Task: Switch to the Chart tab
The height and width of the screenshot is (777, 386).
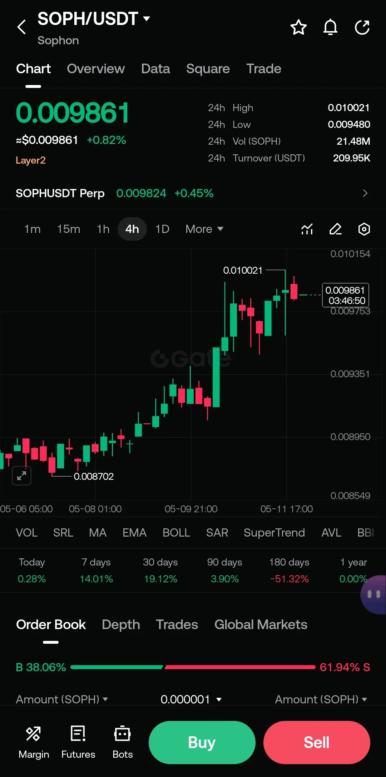Action: click(x=33, y=69)
